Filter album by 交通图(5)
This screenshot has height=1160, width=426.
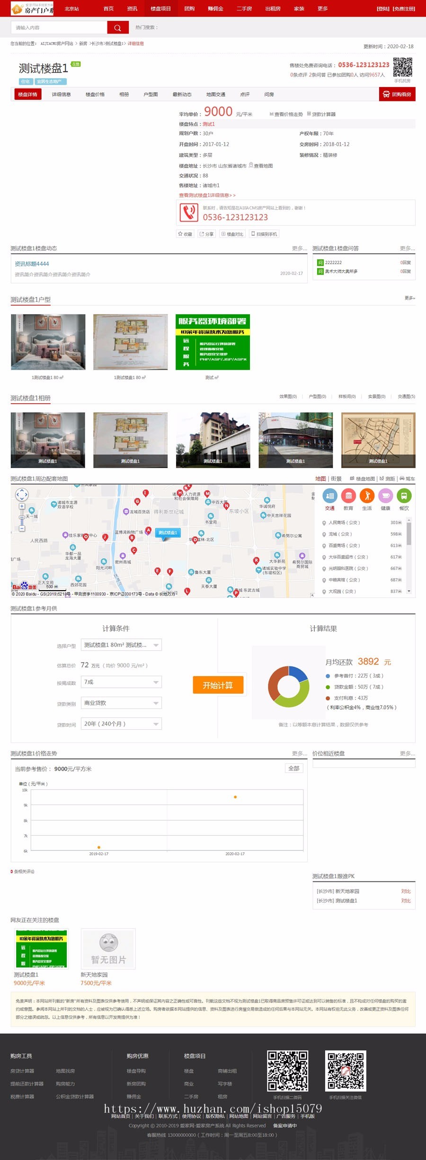[406, 397]
